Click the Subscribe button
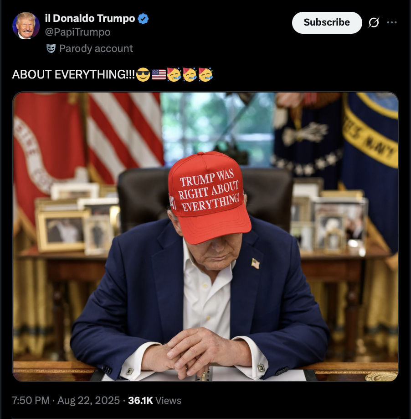 pos(327,22)
